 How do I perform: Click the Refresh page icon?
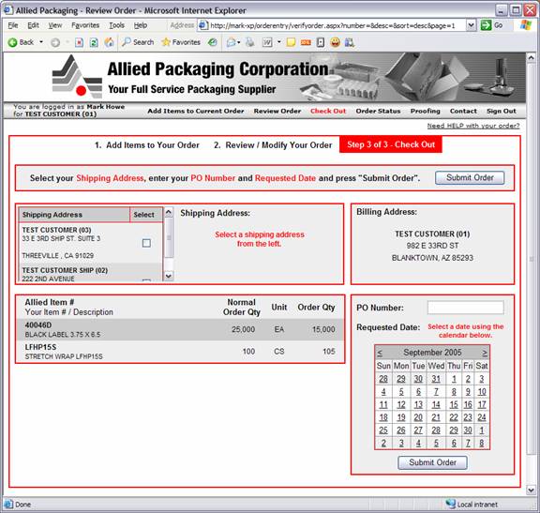(94, 42)
